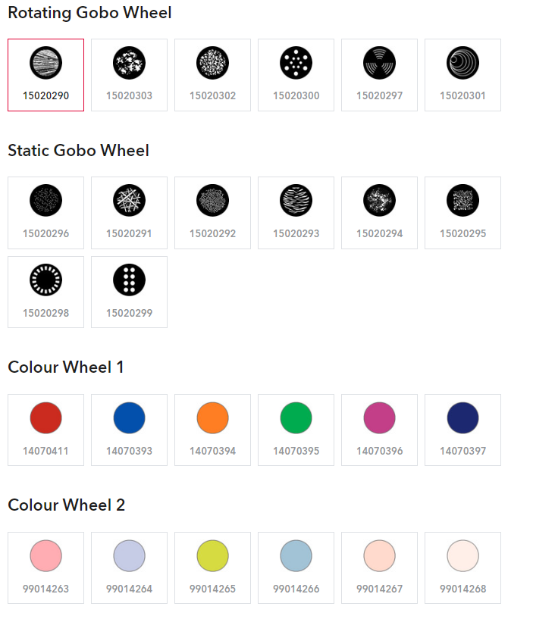533x619 pixels.
Task: Choose the orange filter 14070394
Action: point(212,430)
